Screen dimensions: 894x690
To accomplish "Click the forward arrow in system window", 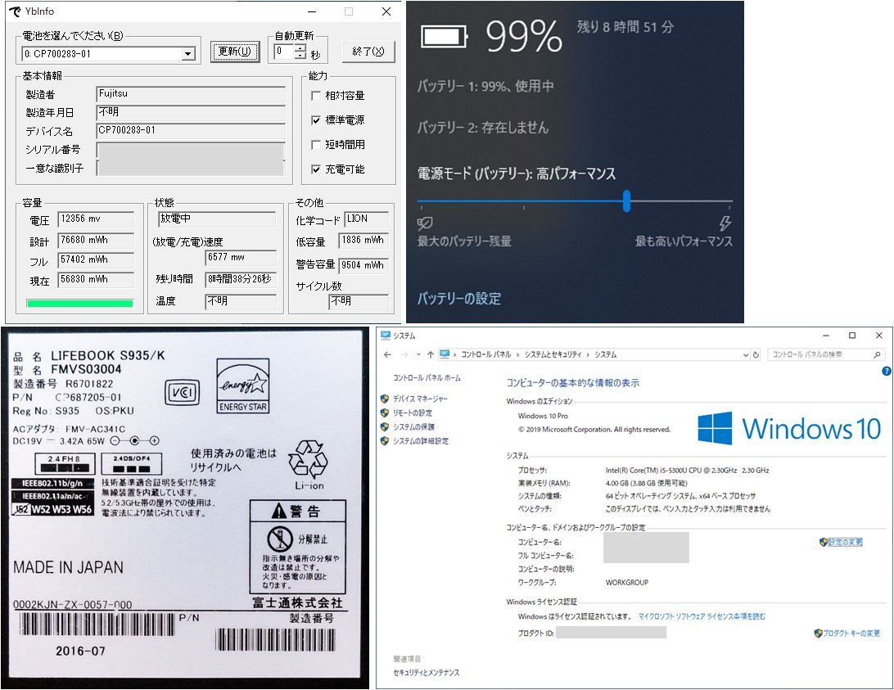I will tap(404, 354).
